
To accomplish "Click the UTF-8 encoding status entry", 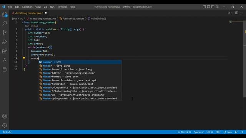I will click(x=209, y=132).
